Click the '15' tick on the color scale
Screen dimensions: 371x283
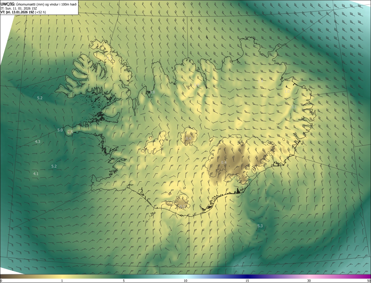pyautogui.click(x=247, y=281)
